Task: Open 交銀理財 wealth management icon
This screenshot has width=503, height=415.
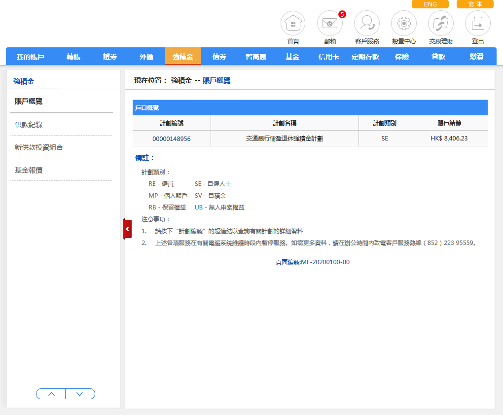Action: (441, 24)
